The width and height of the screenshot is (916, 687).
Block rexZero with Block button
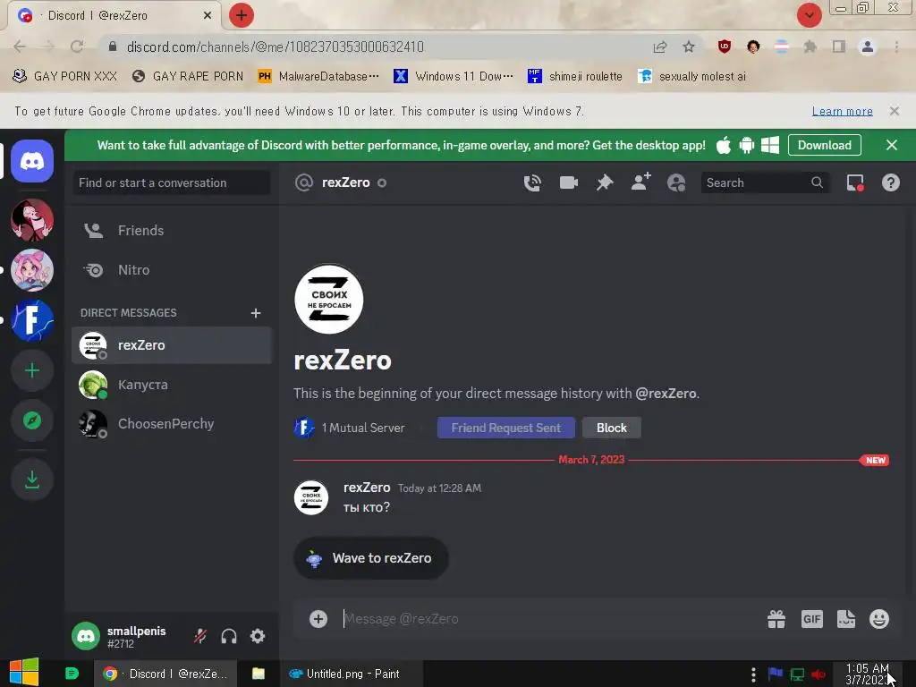[612, 428]
